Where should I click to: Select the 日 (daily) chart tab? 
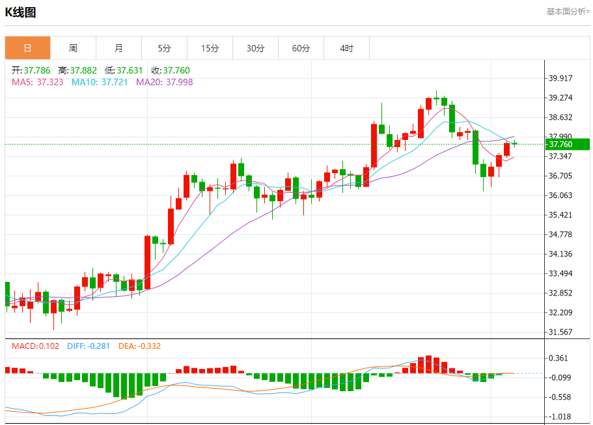pyautogui.click(x=27, y=48)
